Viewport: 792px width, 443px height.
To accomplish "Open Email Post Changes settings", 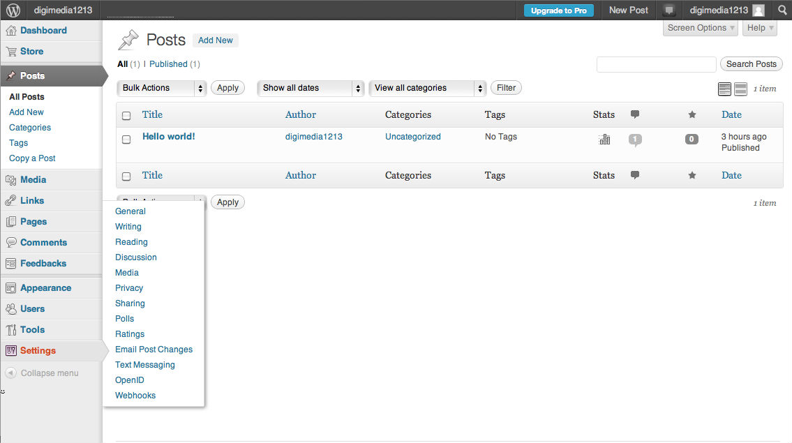I will (x=154, y=350).
